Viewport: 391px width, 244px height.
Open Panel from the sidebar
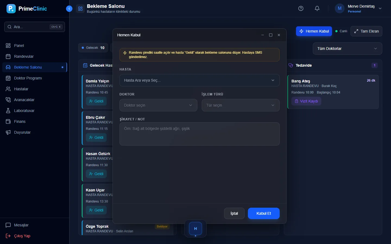click(34, 46)
